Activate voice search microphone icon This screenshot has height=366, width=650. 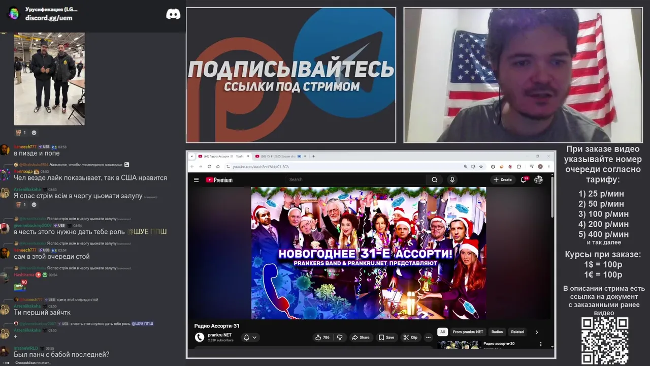(452, 179)
